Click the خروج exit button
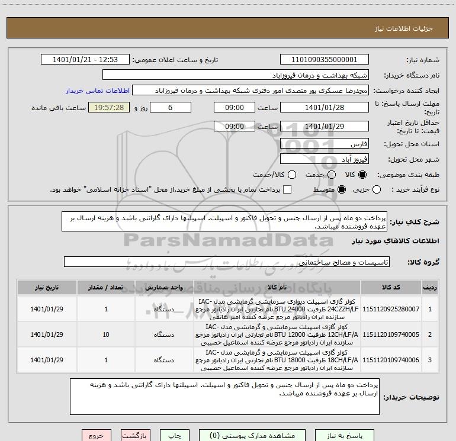 point(97,436)
